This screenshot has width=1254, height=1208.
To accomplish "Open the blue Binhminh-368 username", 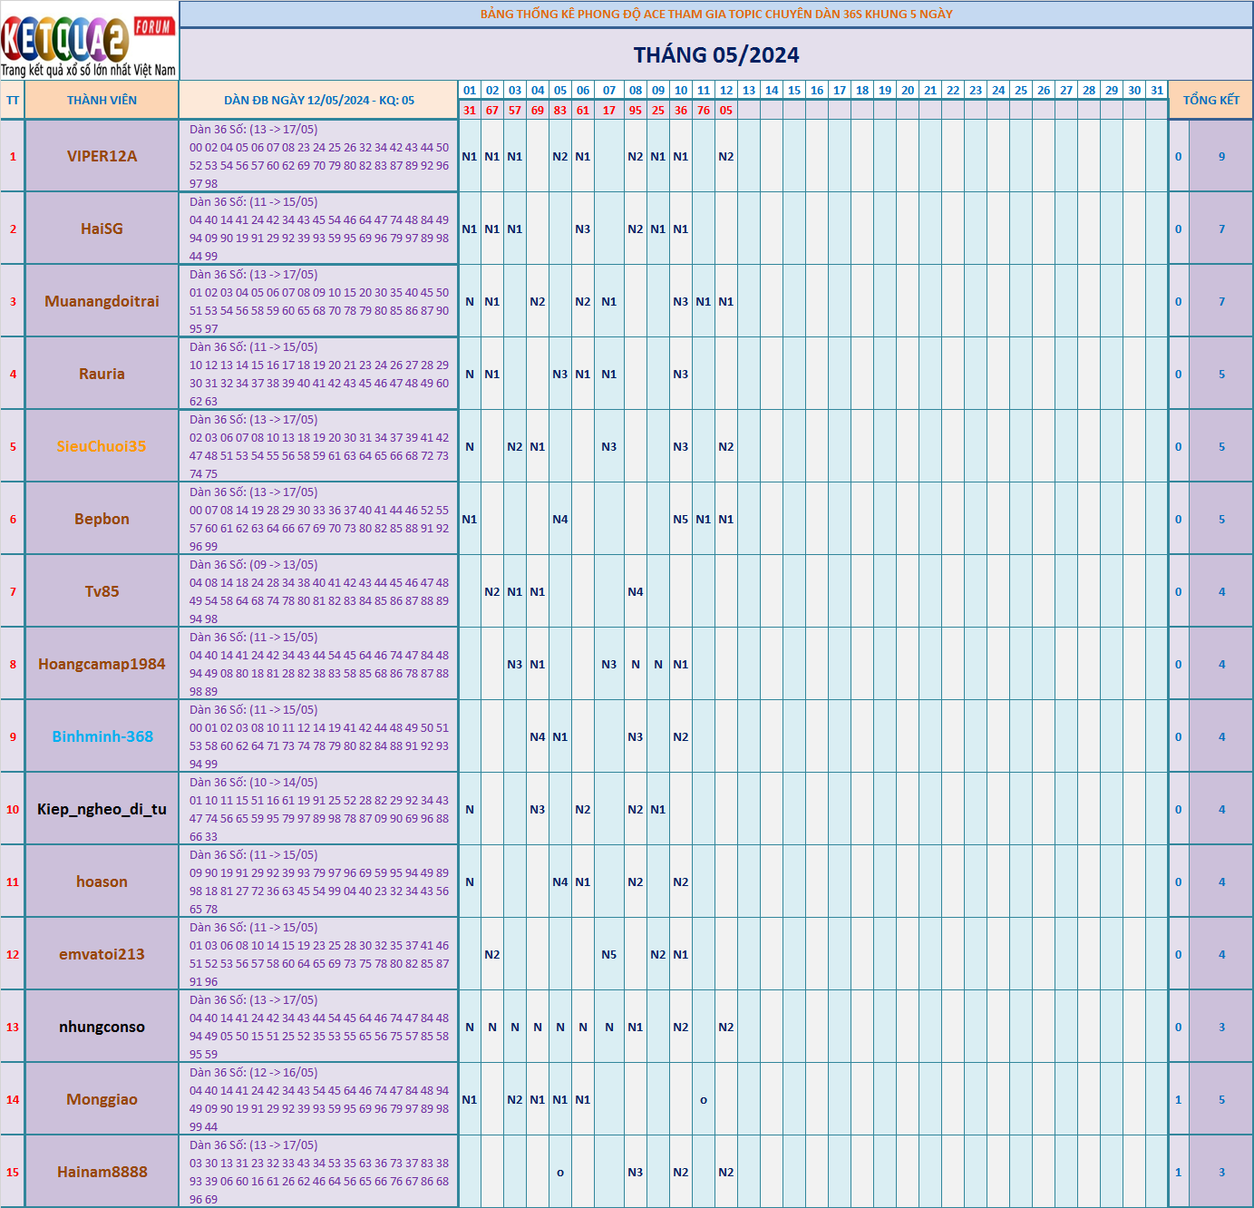I will (102, 736).
